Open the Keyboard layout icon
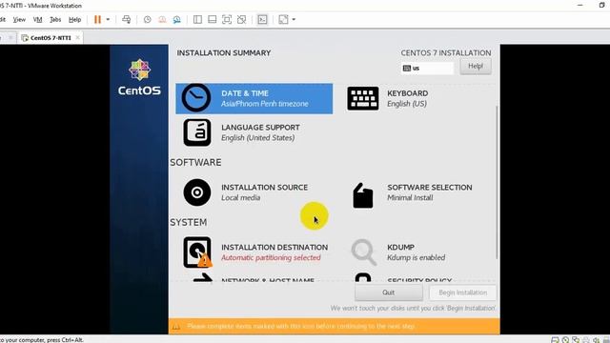Viewport: 610px width, 343px height. [362, 98]
